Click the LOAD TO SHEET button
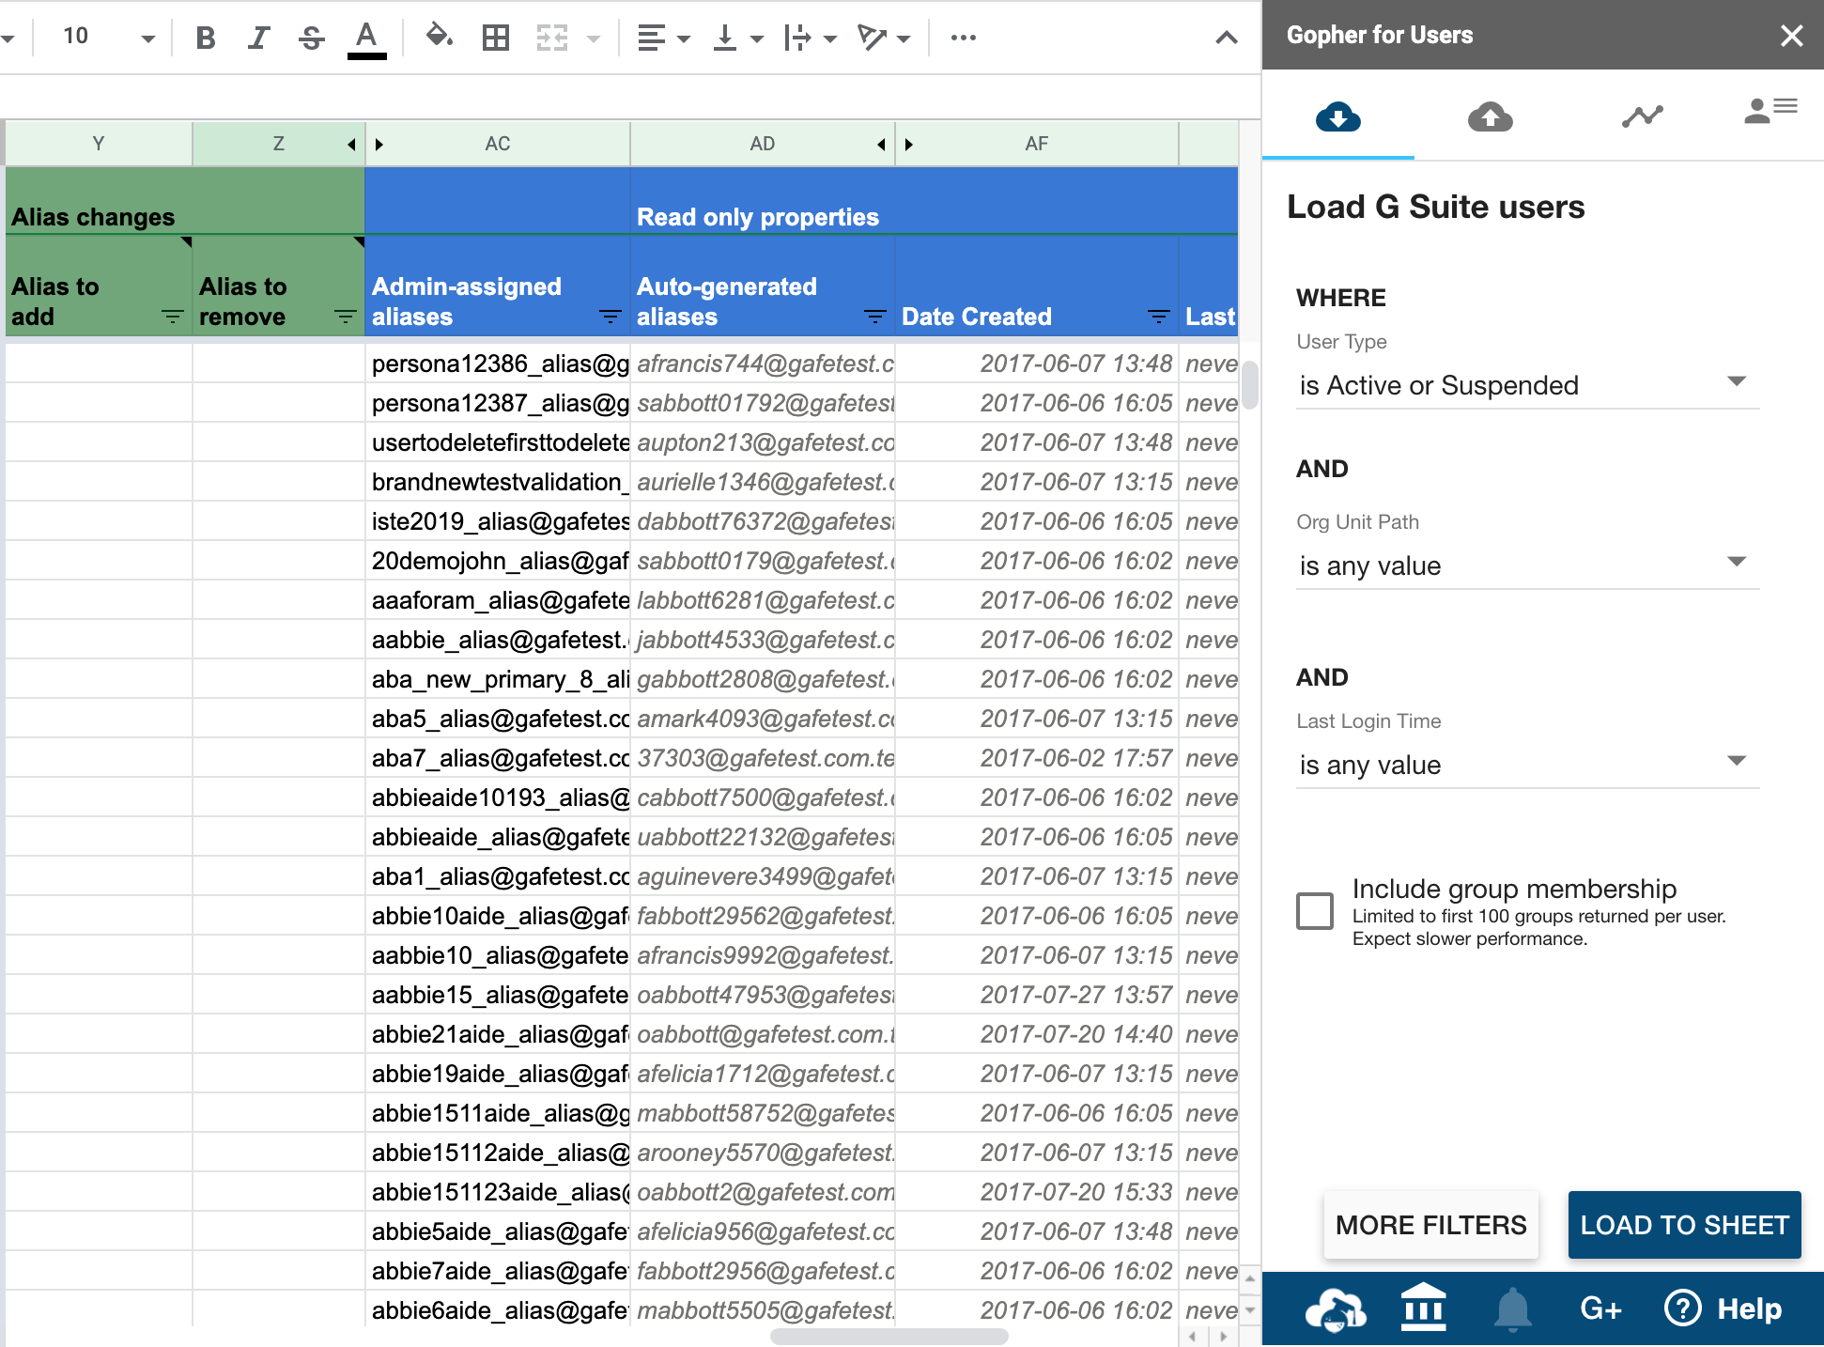This screenshot has height=1347, width=1824. (x=1684, y=1225)
